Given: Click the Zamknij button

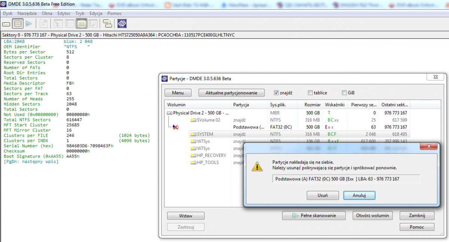Looking at the screenshot, I should click(417, 215).
